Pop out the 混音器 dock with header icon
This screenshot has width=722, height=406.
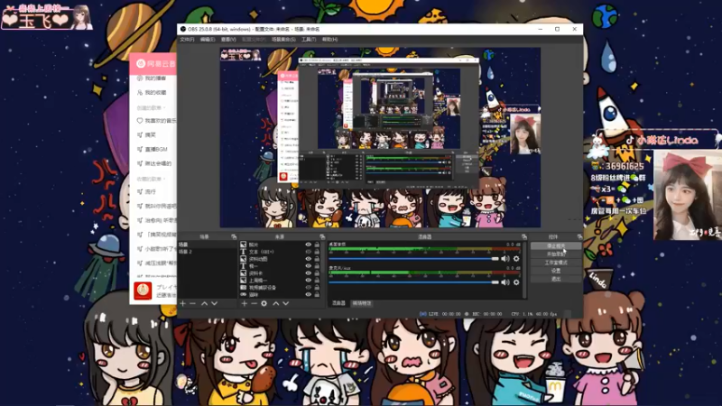point(524,236)
